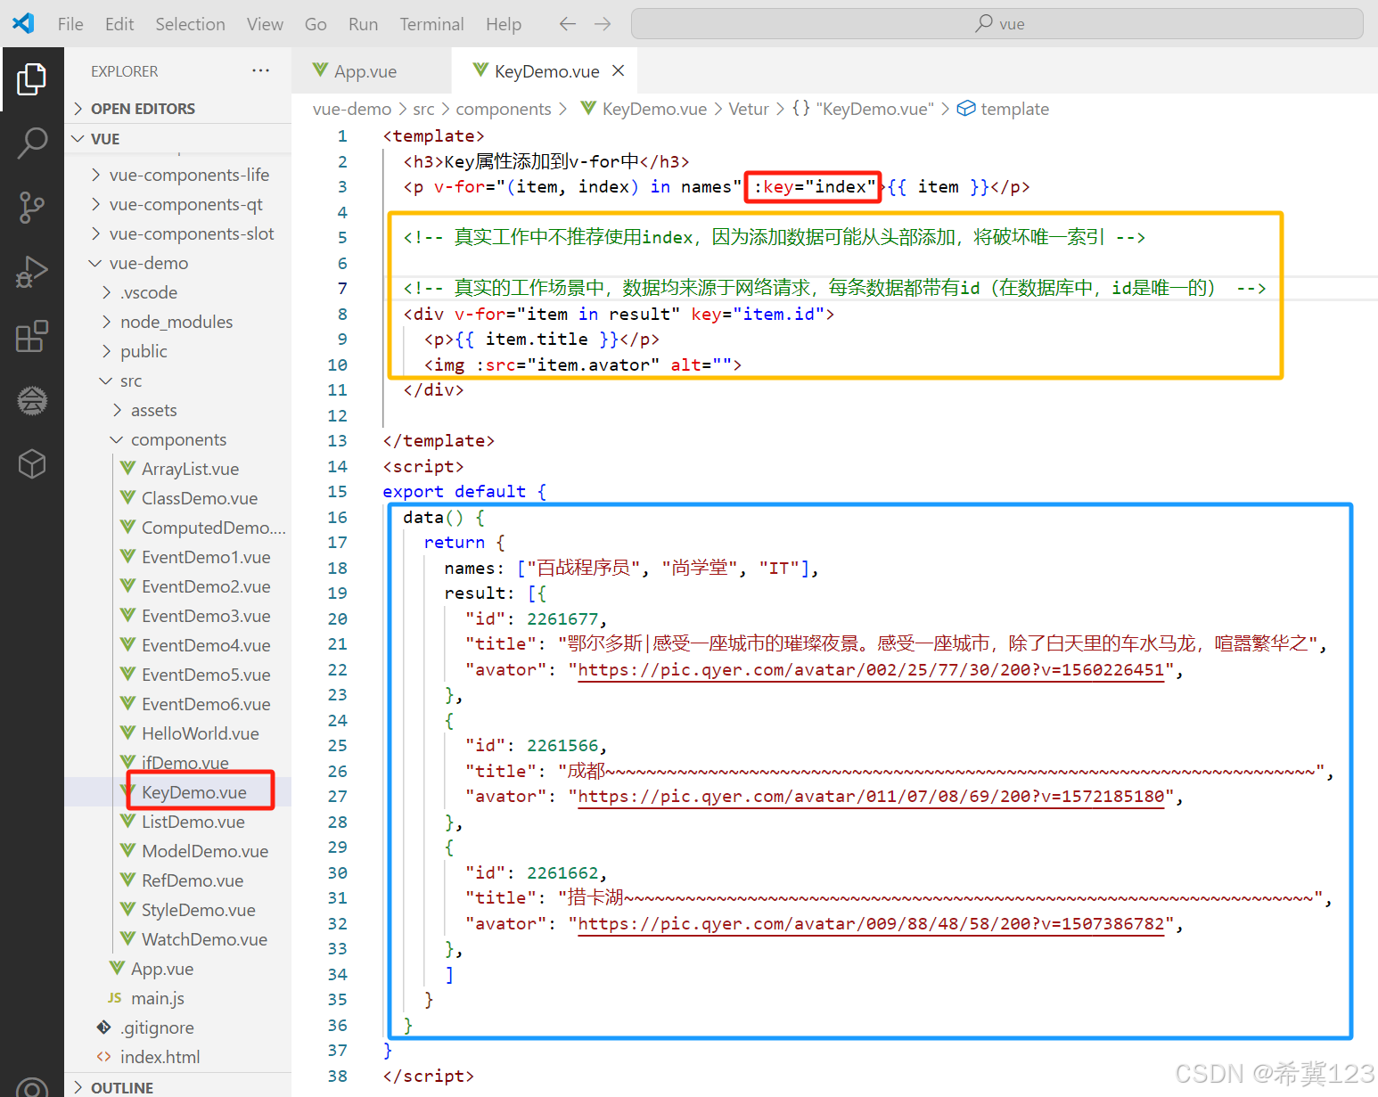Expand the vue-components-slot folder
The width and height of the screenshot is (1378, 1097).
pos(178,233)
